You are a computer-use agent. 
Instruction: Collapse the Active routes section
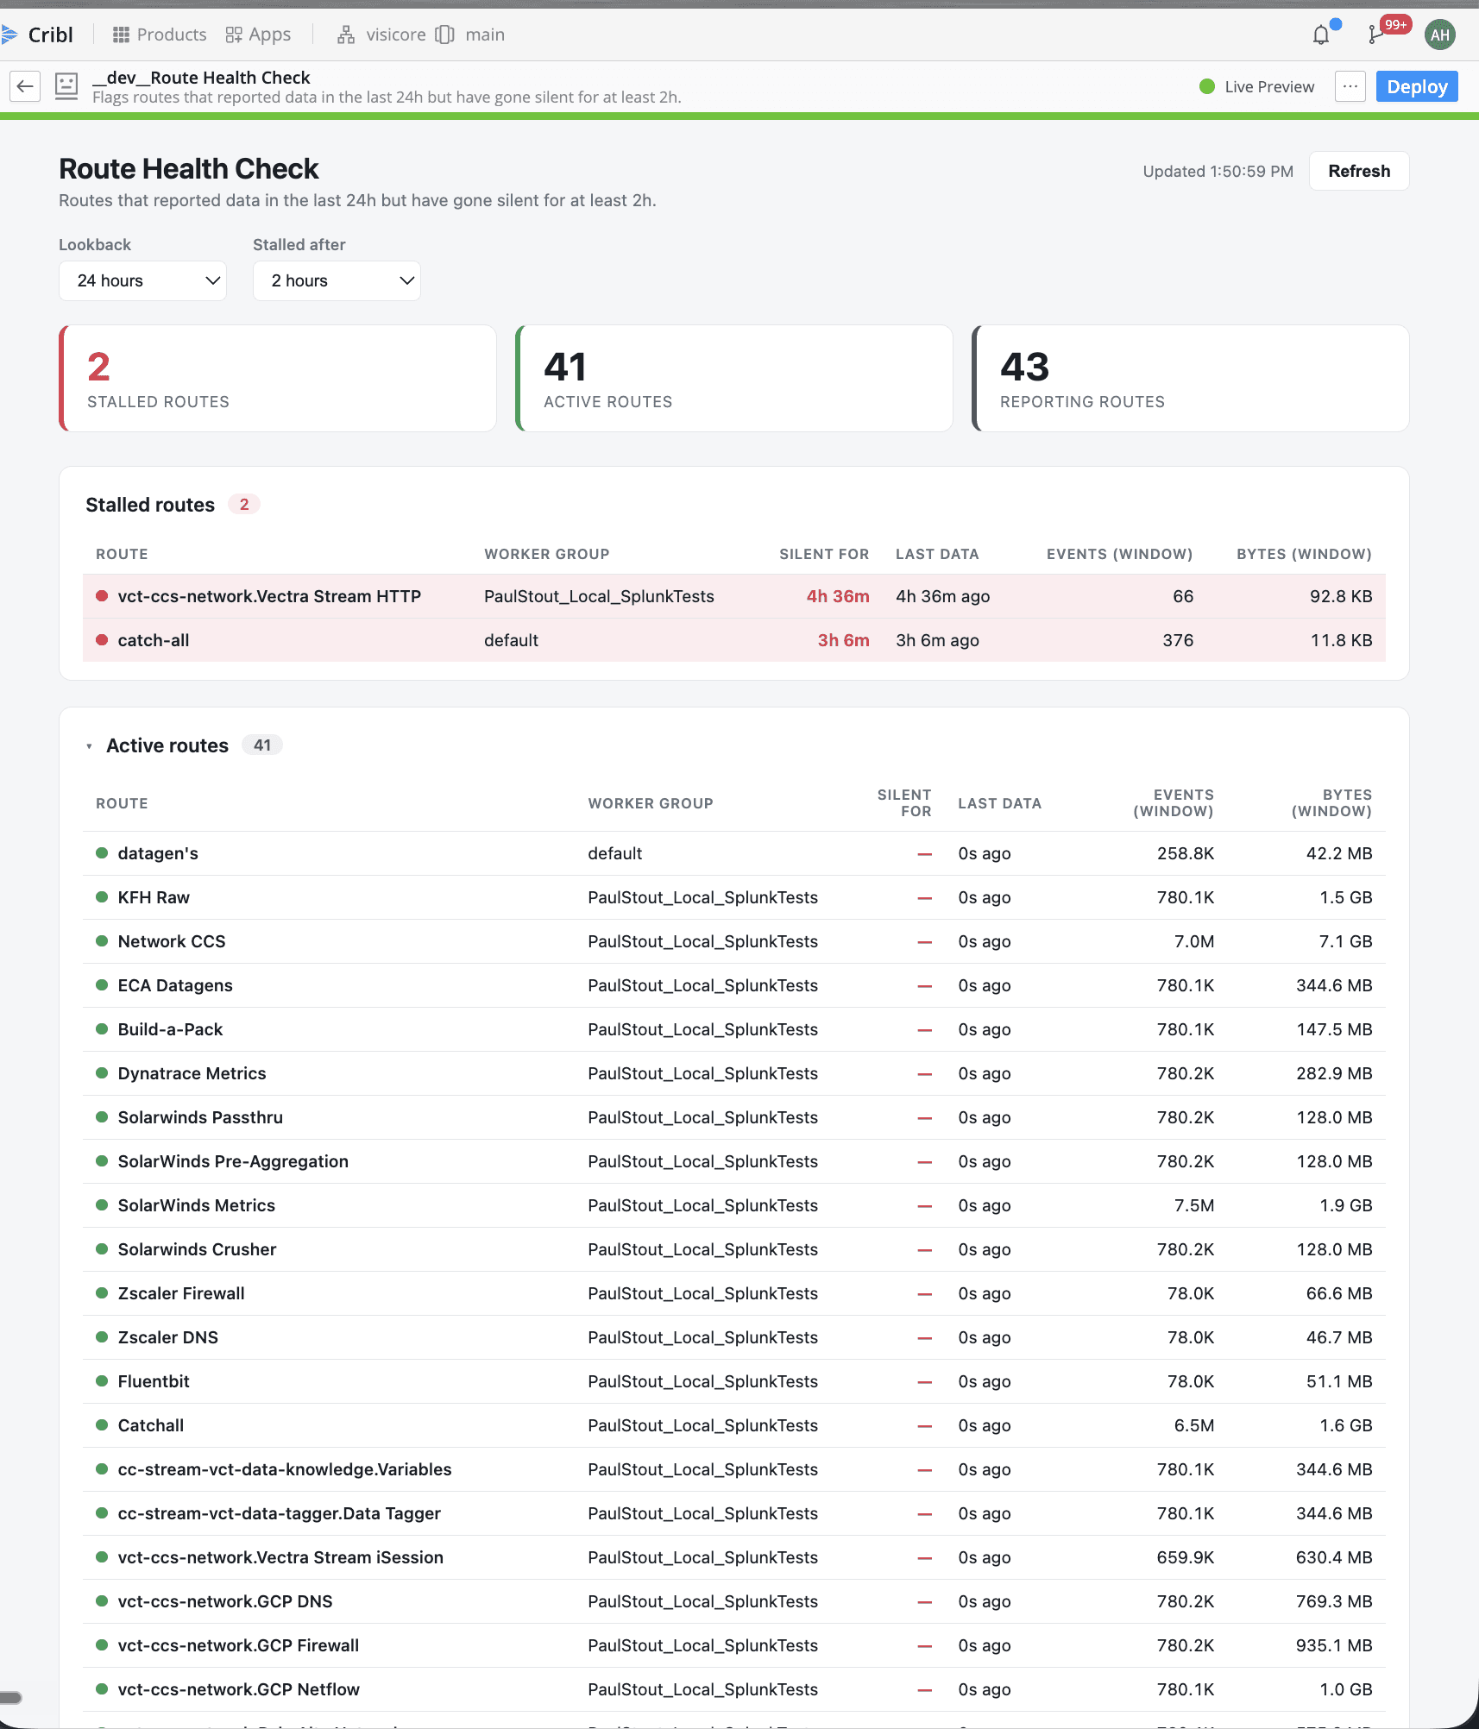tap(89, 746)
